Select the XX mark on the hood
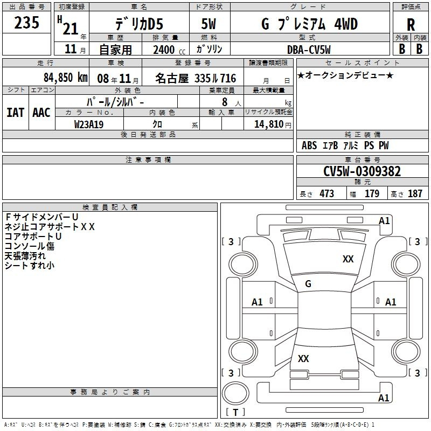 click(x=348, y=259)
